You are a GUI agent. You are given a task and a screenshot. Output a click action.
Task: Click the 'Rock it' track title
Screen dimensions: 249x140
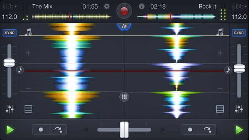pos(207,7)
